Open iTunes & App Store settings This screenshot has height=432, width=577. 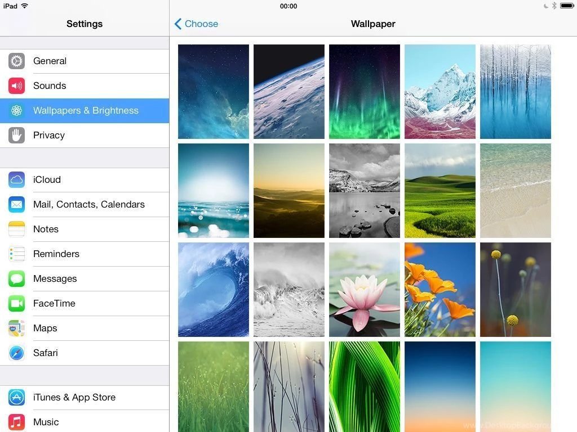coord(73,397)
